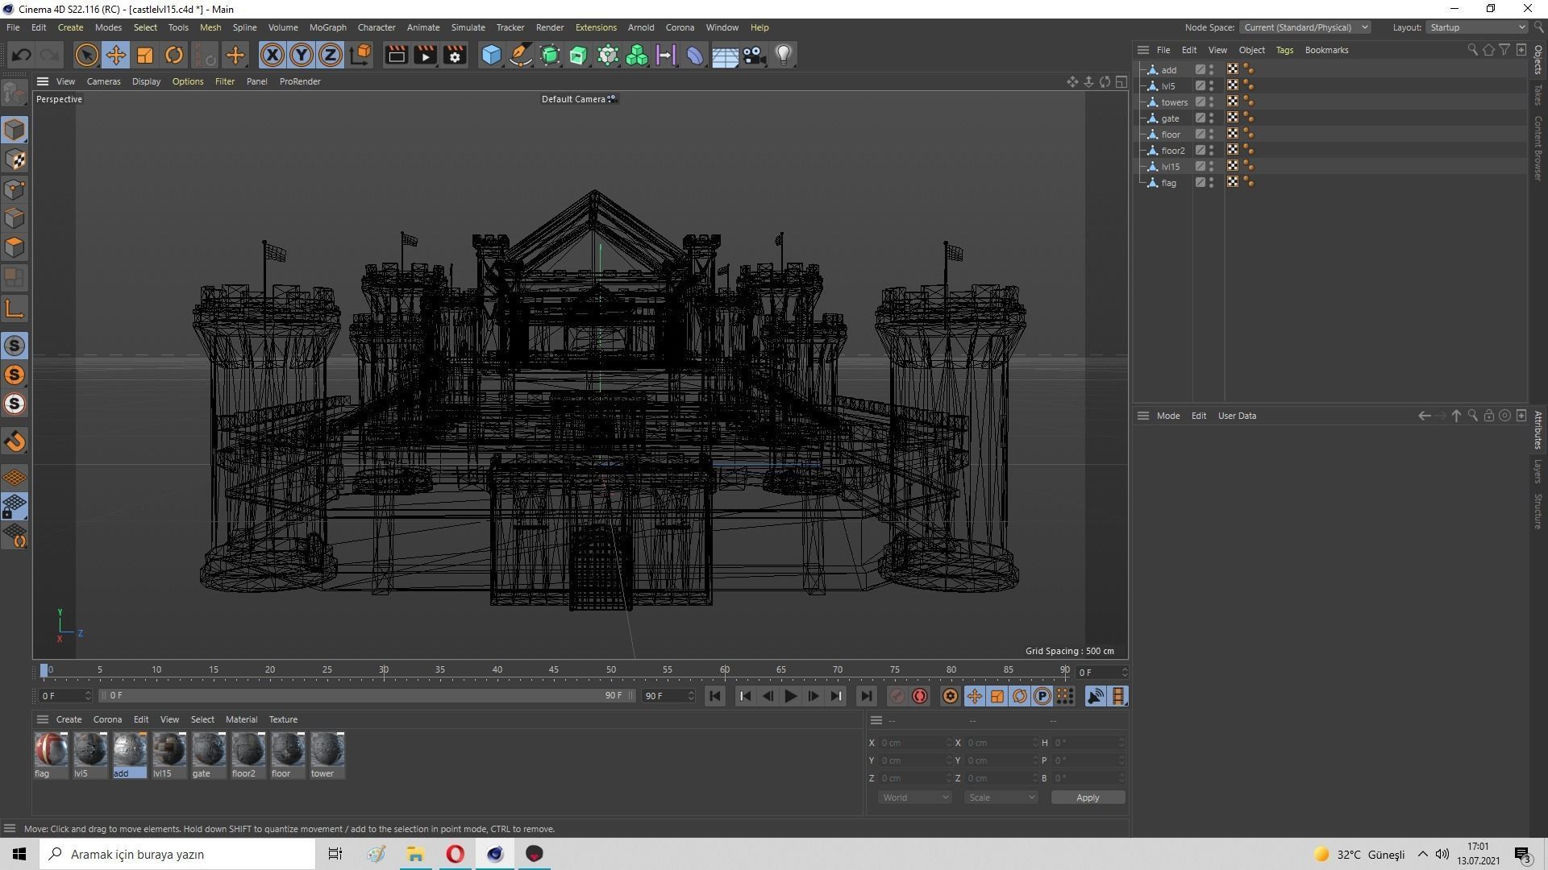Viewport: 1548px width, 870px height.
Task: Open viewport Display menu
Action: (x=146, y=81)
